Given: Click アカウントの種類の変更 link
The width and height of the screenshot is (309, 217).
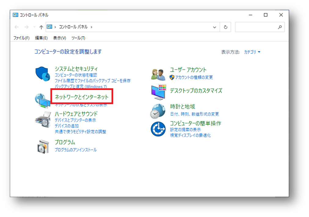Looking at the screenshot, I should pyautogui.click(x=194, y=77).
